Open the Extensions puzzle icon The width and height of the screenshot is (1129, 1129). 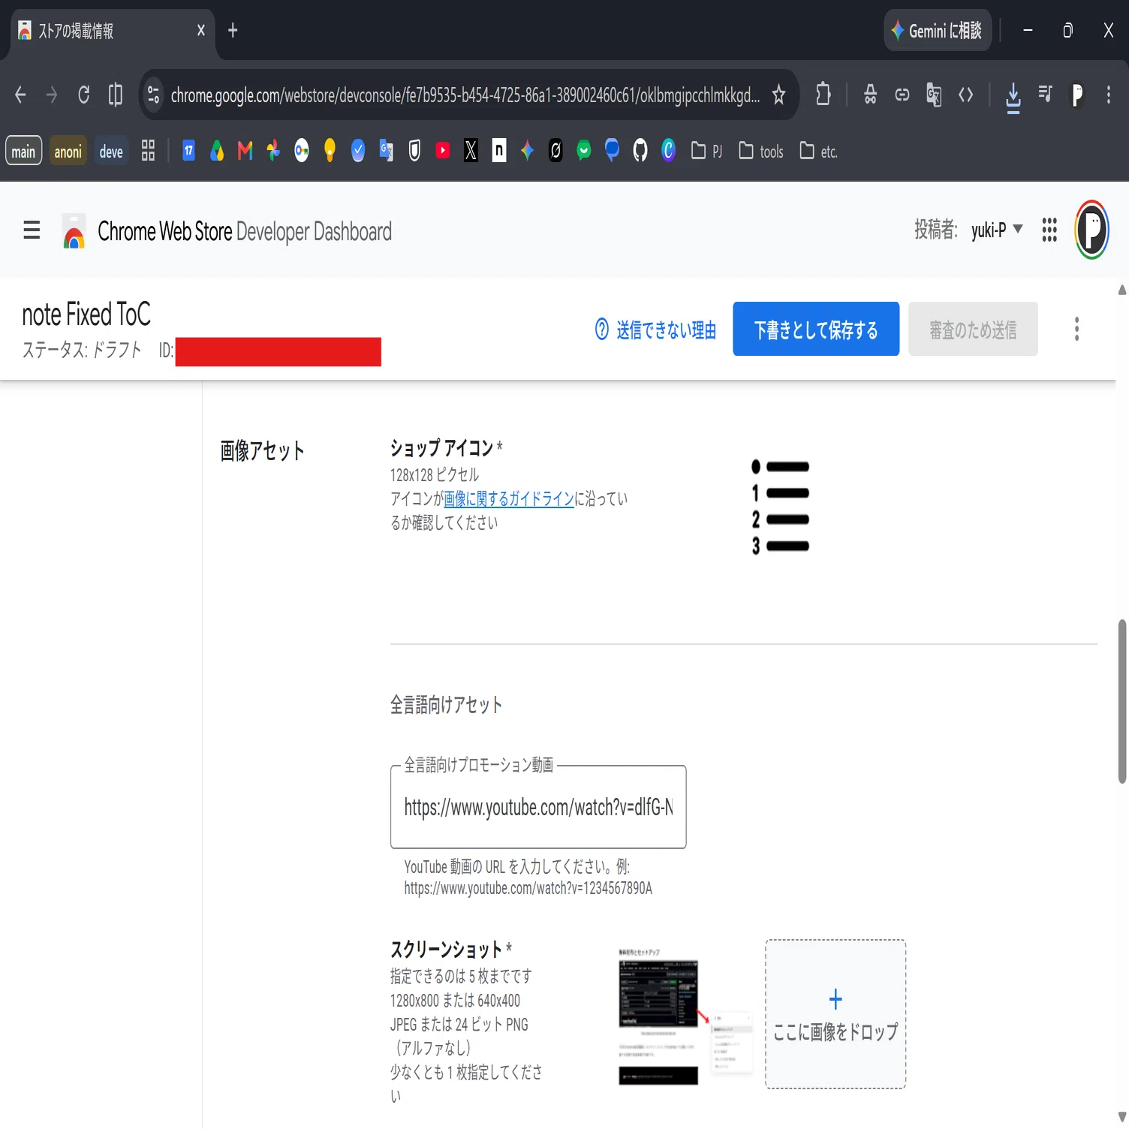(x=823, y=94)
